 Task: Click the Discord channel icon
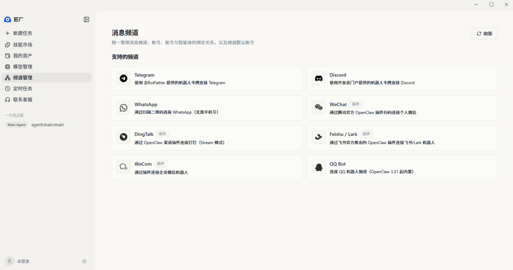318,78
